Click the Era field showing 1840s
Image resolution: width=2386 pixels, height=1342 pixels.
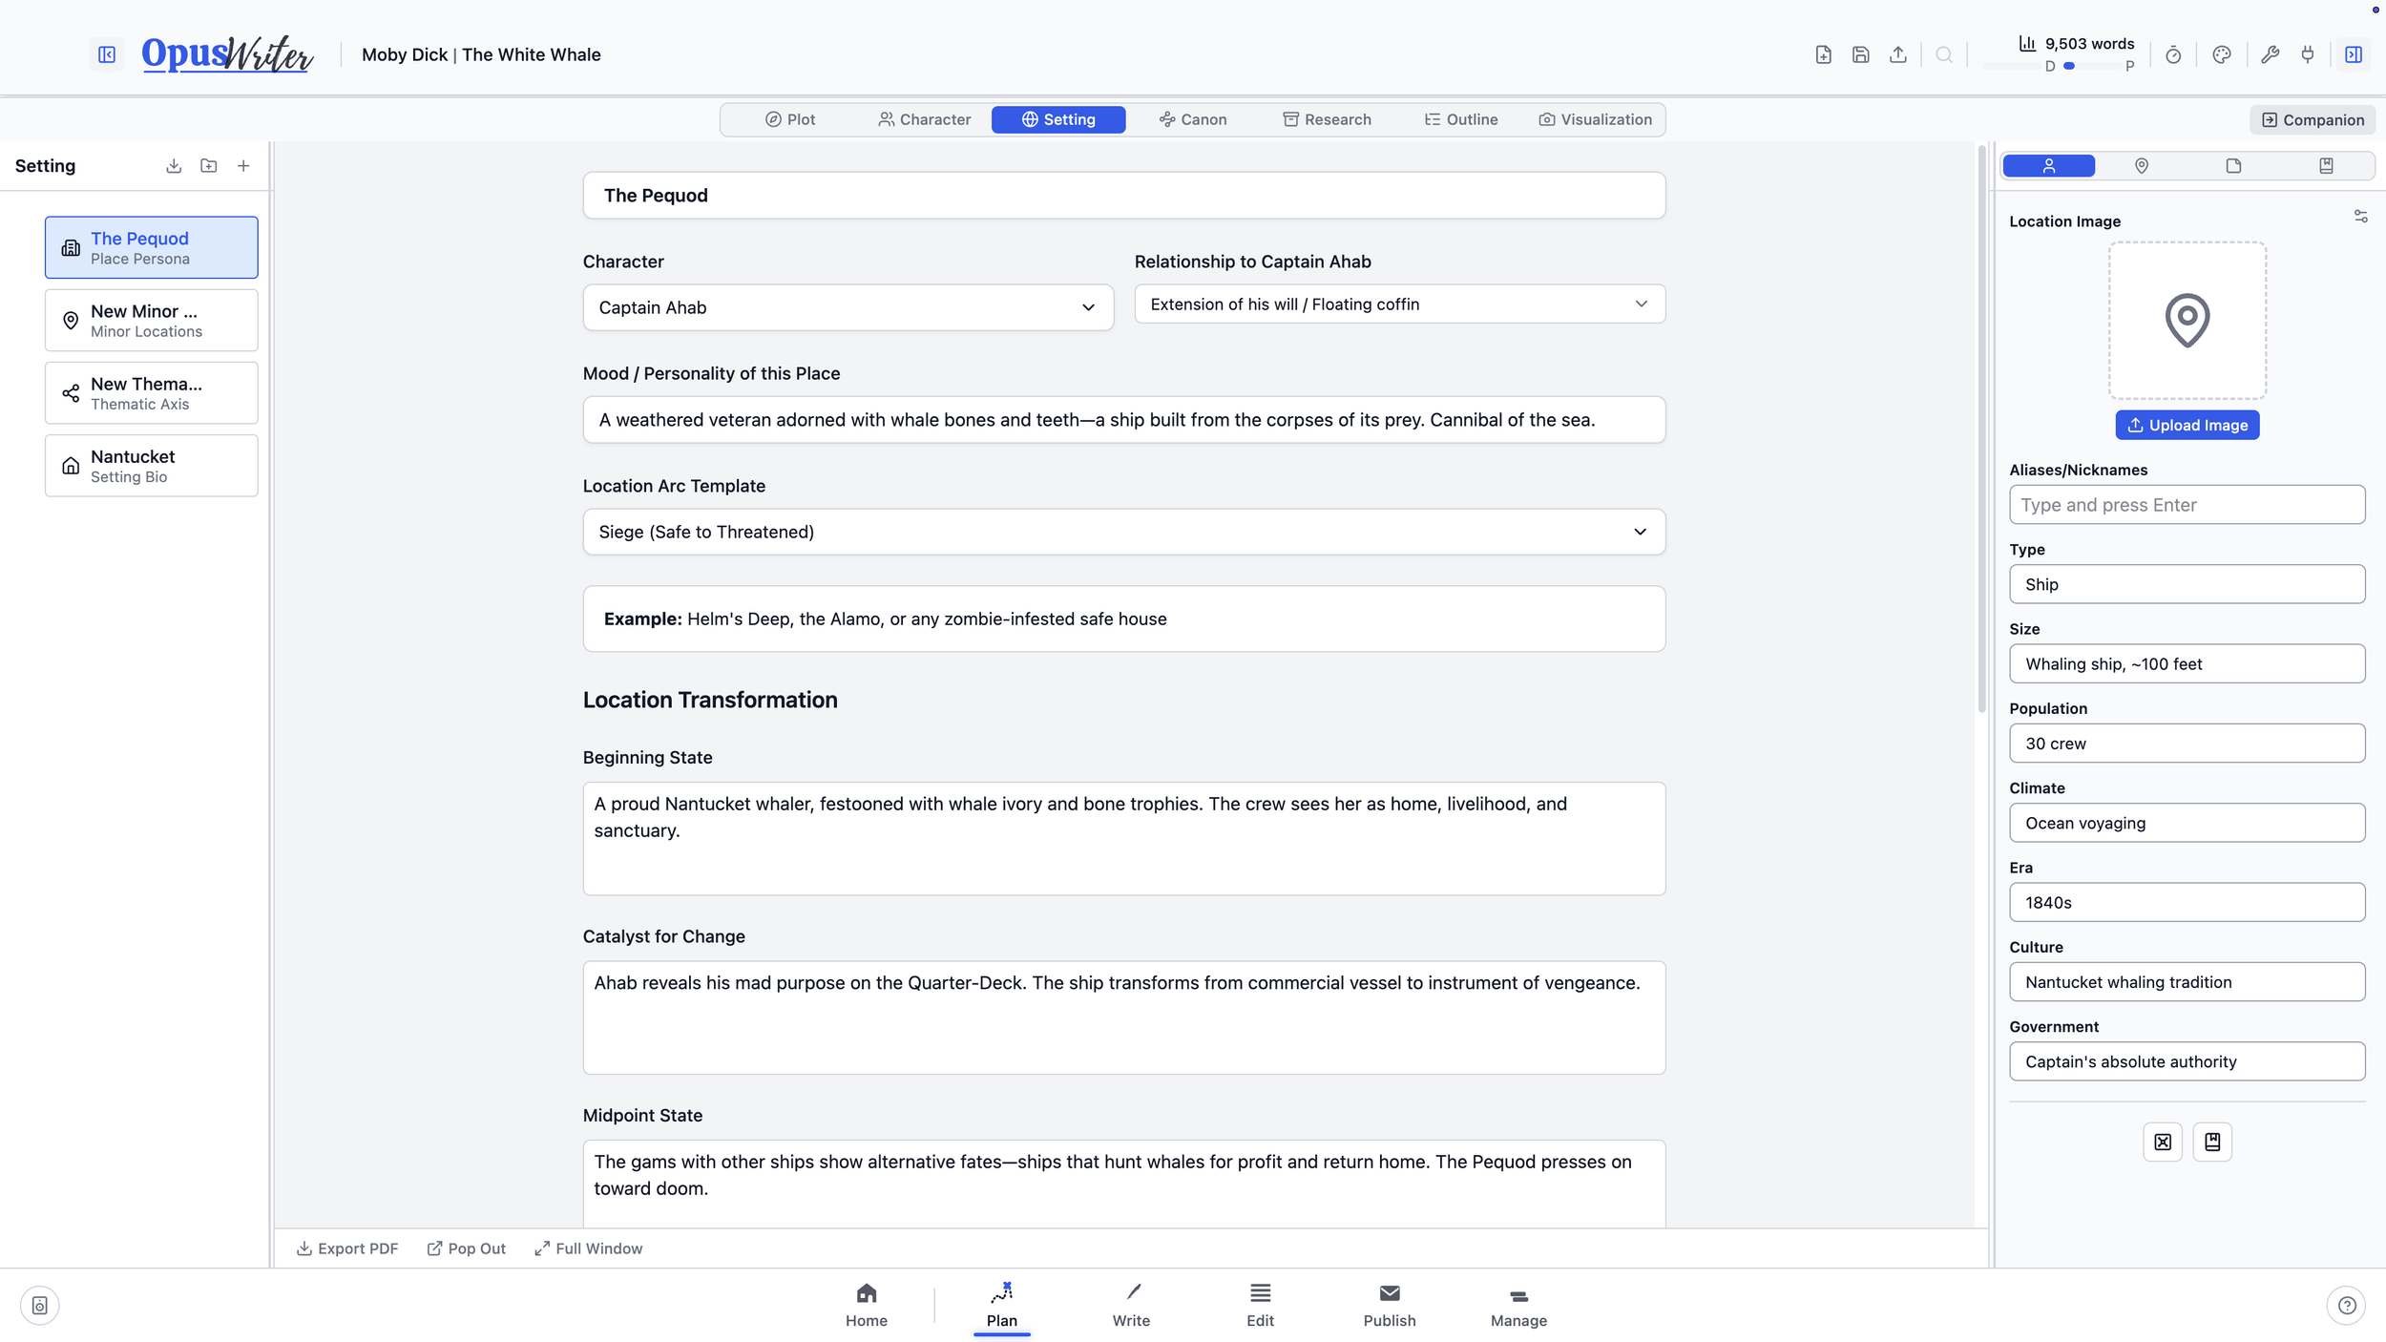(x=2187, y=902)
